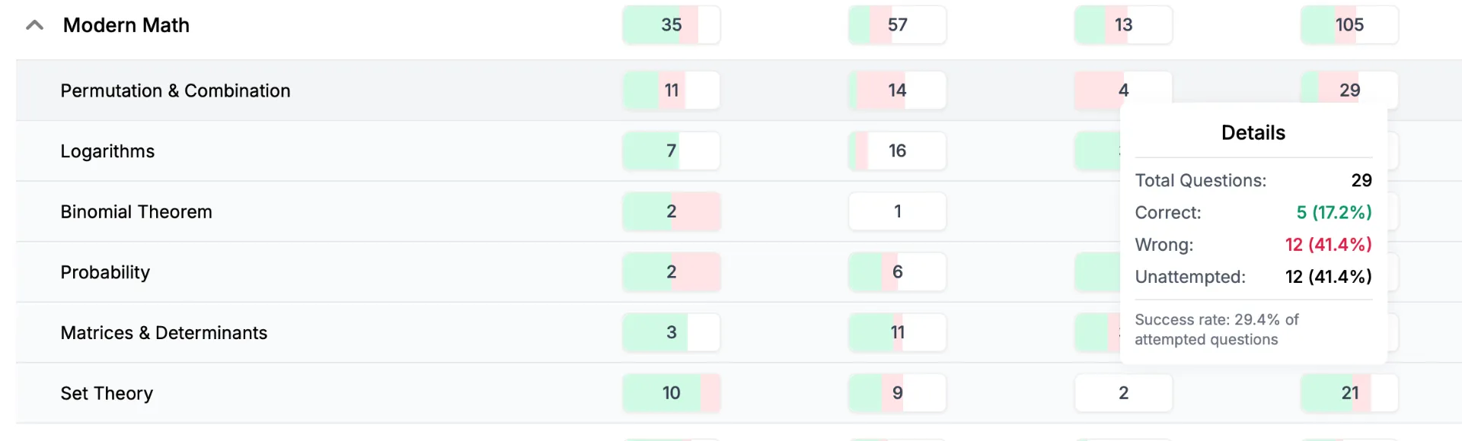Click the Binomial Theorem badge showing 1
Viewport: 1462px width, 441px height.
click(897, 211)
